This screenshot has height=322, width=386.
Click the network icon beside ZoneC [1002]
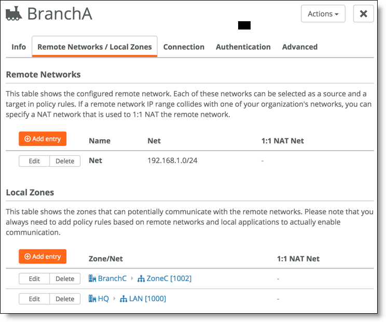141,279
